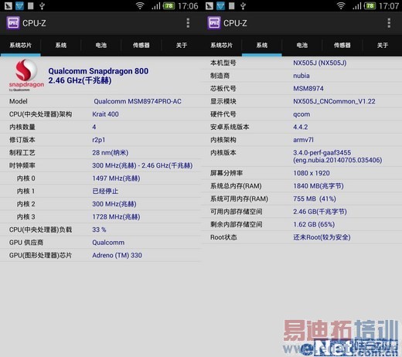Tap 内核数量 value 4
The height and width of the screenshot is (357, 402).
coord(94,127)
